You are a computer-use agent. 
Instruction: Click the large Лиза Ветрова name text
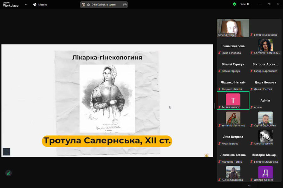233,137
